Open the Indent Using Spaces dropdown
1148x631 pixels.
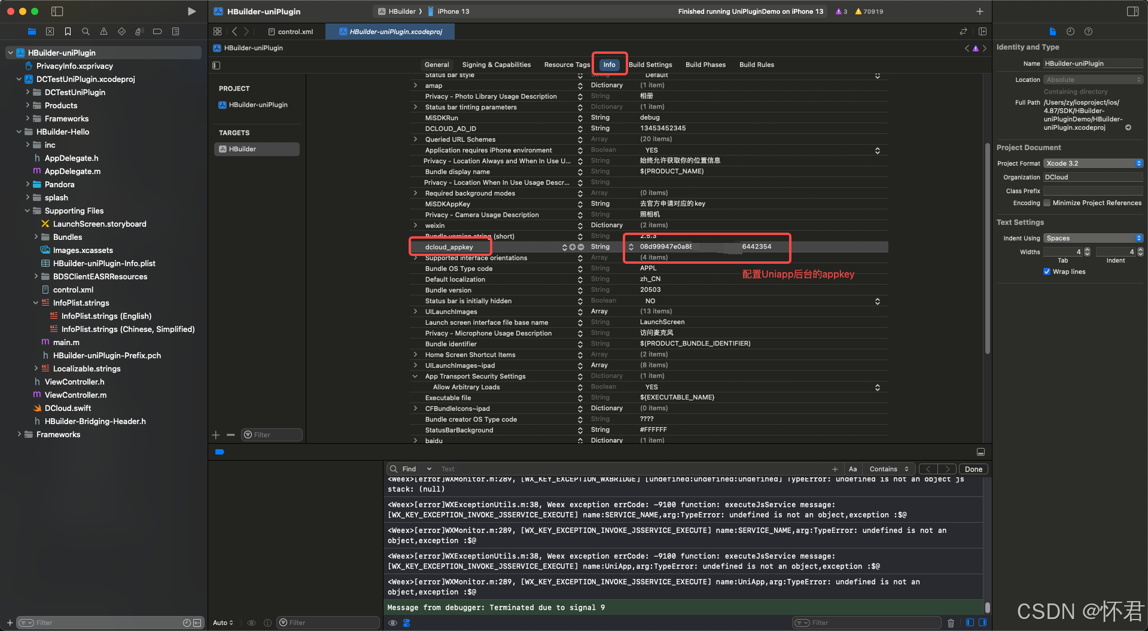1093,238
